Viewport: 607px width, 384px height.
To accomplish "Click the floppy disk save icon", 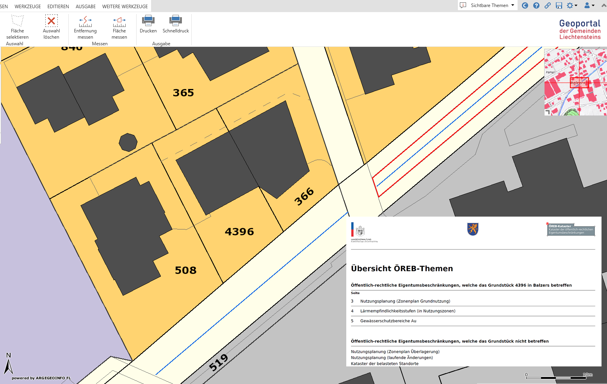I will [x=559, y=5].
